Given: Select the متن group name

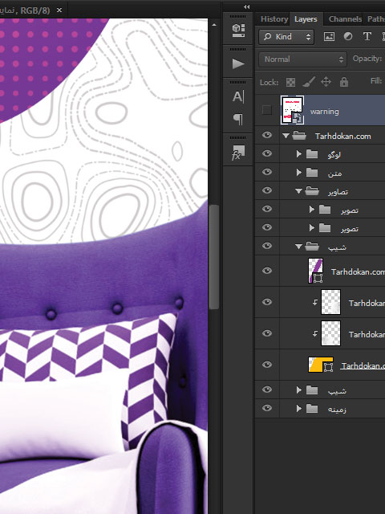Looking at the screenshot, I should [x=334, y=173].
